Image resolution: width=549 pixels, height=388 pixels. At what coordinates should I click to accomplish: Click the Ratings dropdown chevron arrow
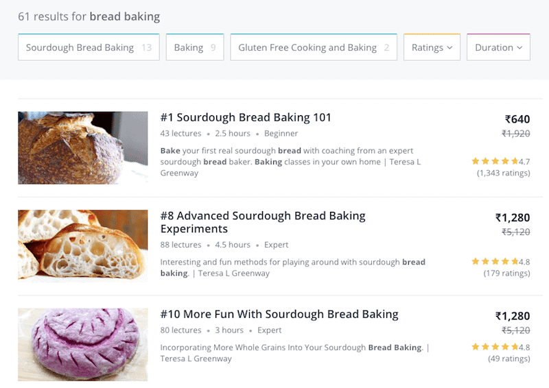point(449,47)
